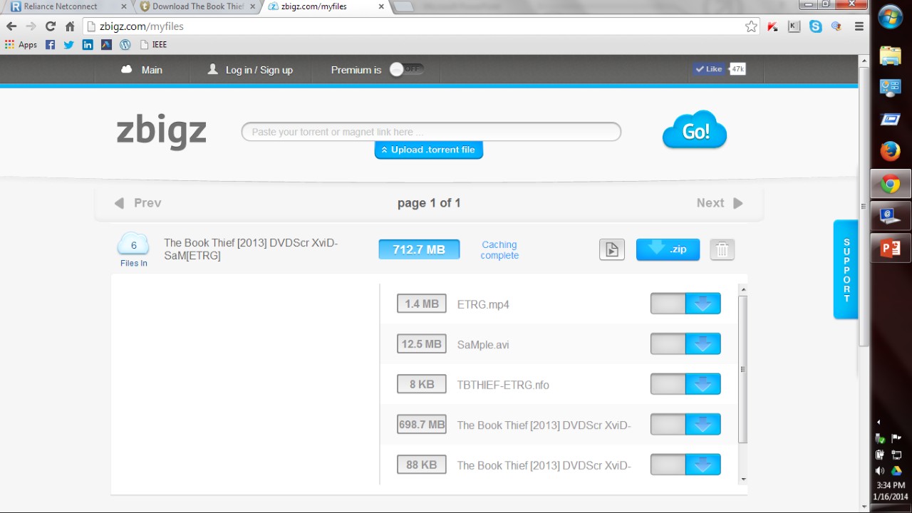Switch to Reliance Netconnect tab
The image size is (912, 513).
point(66,7)
